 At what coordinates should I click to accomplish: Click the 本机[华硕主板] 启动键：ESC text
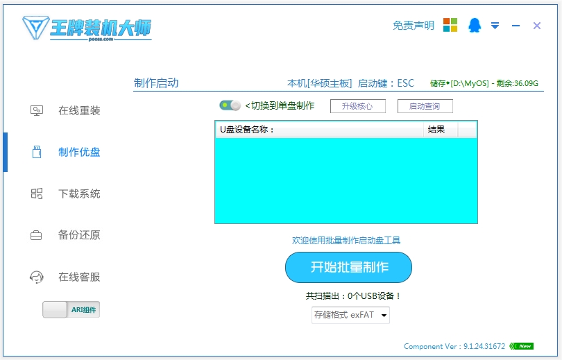coord(350,83)
